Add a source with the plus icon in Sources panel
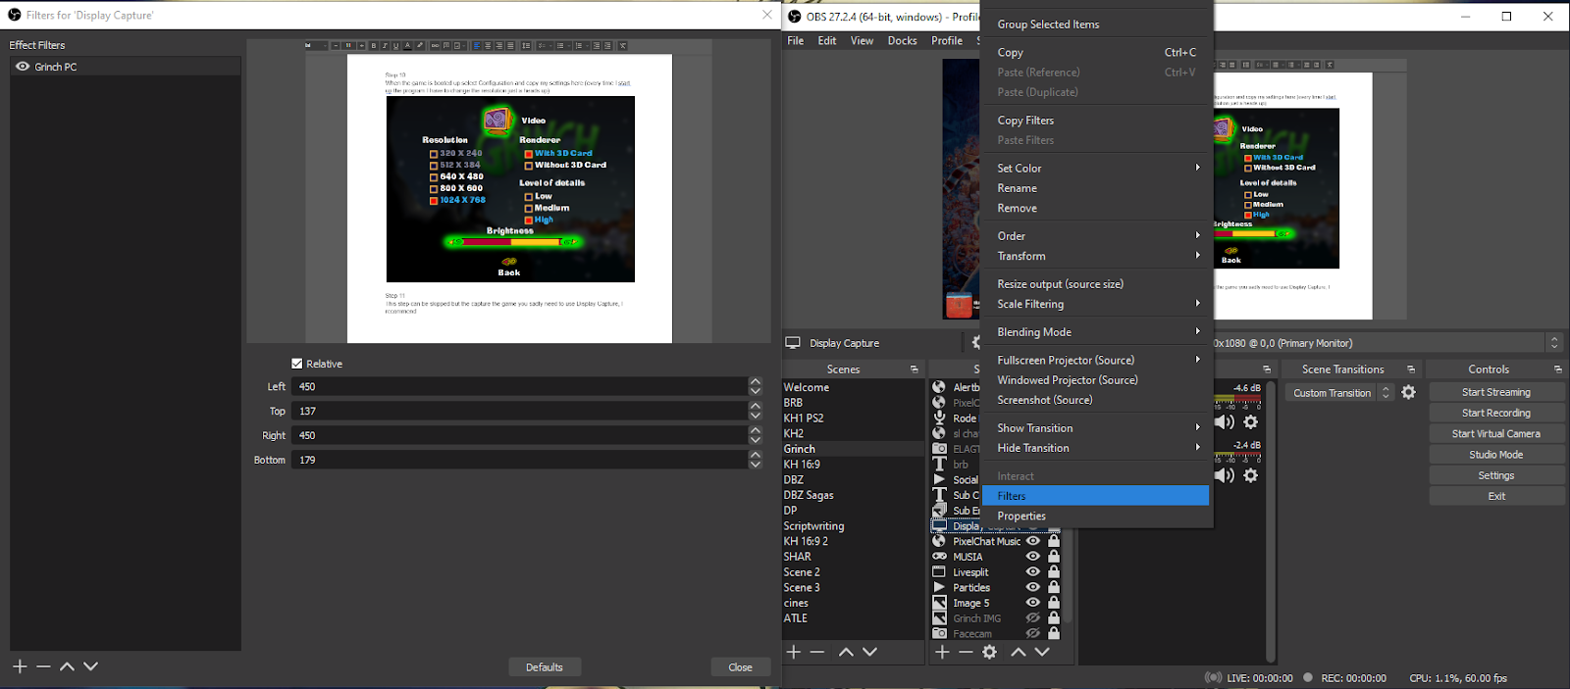The width and height of the screenshot is (1570, 689). coord(942,652)
